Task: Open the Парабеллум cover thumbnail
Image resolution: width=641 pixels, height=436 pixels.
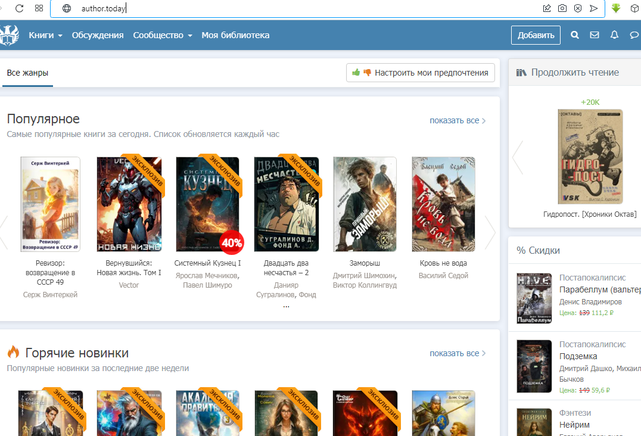Action: tap(534, 298)
